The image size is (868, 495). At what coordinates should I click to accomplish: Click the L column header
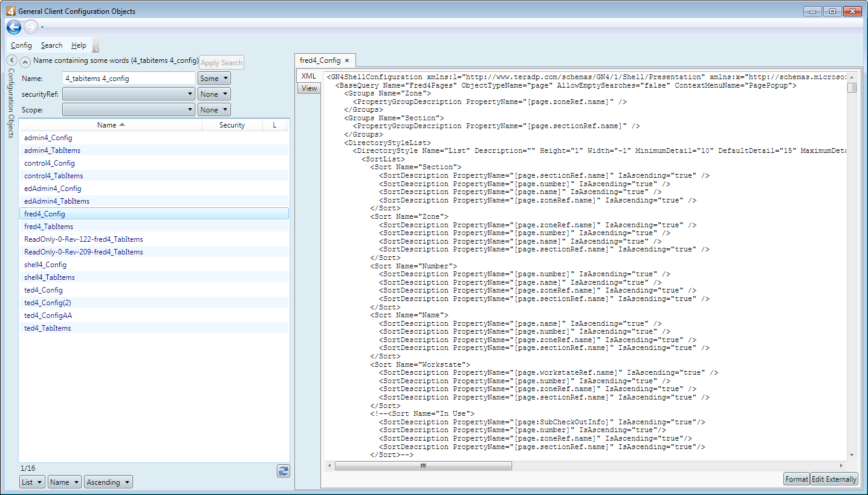274,125
